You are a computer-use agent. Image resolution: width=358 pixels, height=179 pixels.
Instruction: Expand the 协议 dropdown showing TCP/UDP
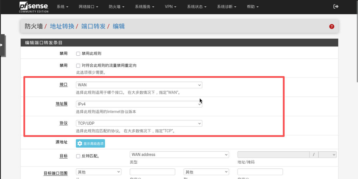coord(139,123)
